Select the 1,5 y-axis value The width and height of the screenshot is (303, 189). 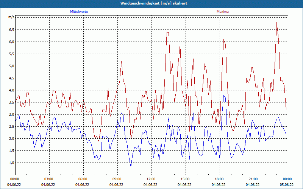[11, 150]
